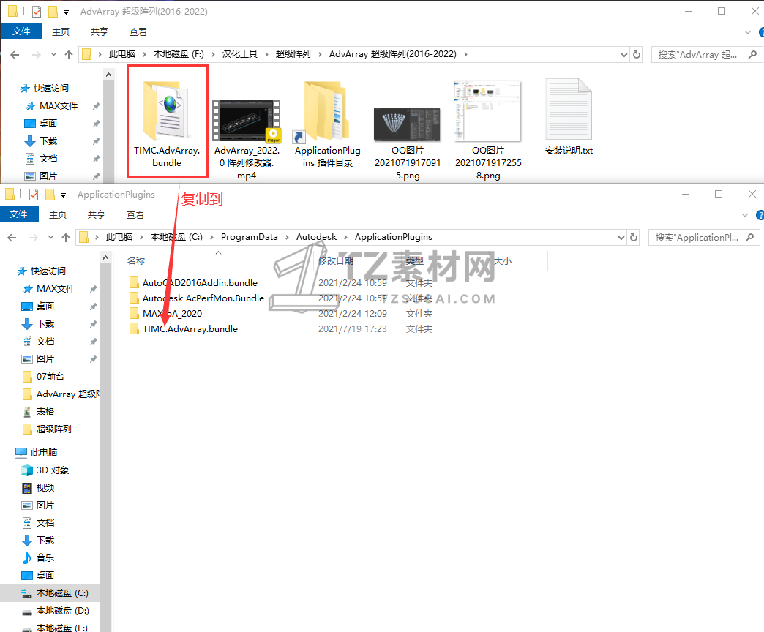Open 视频 in sidebar

coord(45,487)
